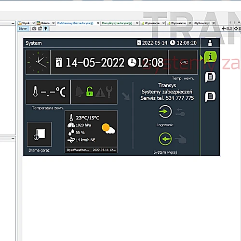
Task: Toggle the light bulb icon in toolbar
Action: (x=46, y=28)
